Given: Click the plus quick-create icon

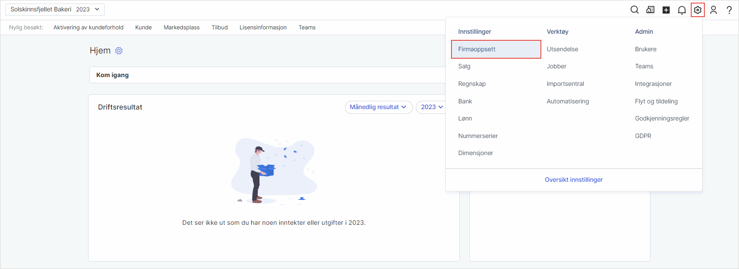Looking at the screenshot, I should (666, 10).
